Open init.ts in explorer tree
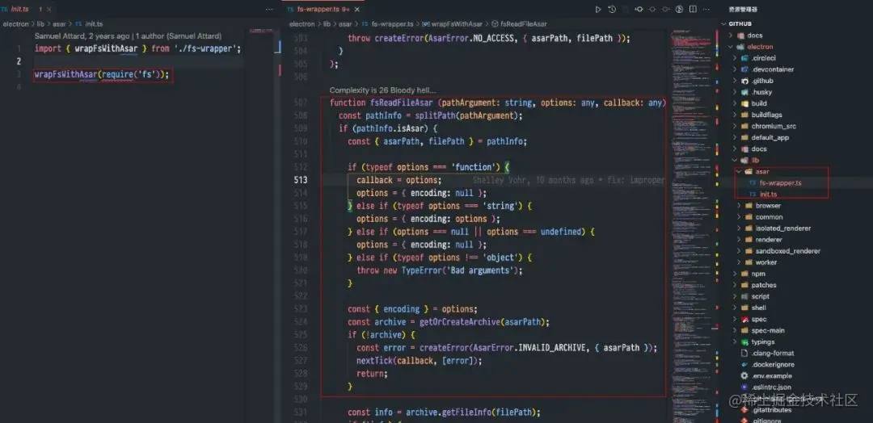 tap(768, 195)
